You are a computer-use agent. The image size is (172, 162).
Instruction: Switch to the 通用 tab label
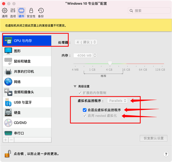[5, 16]
